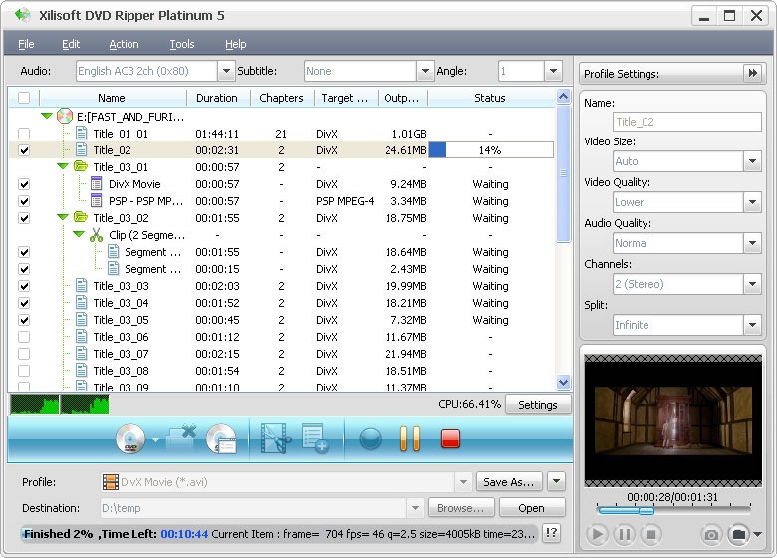This screenshot has width=777, height=558.
Task: Pause the ripping with the orange pause icon
Action: coord(409,438)
